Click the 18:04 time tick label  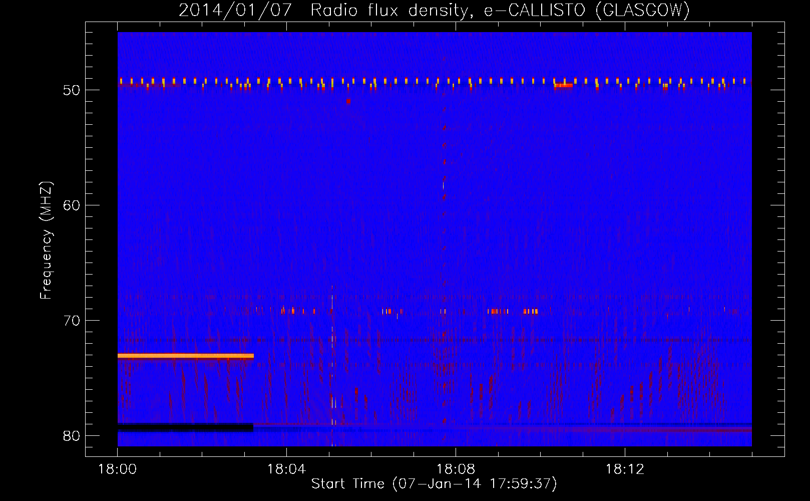286,469
